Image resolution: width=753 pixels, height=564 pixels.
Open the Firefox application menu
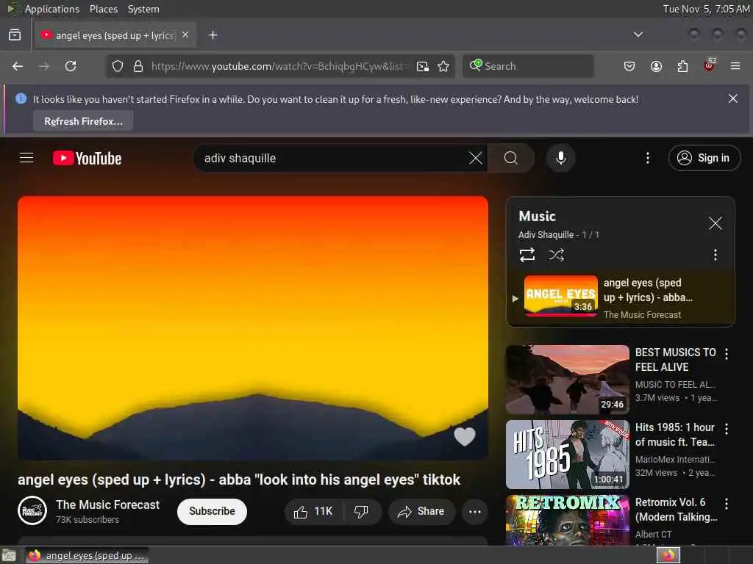pyautogui.click(x=735, y=66)
